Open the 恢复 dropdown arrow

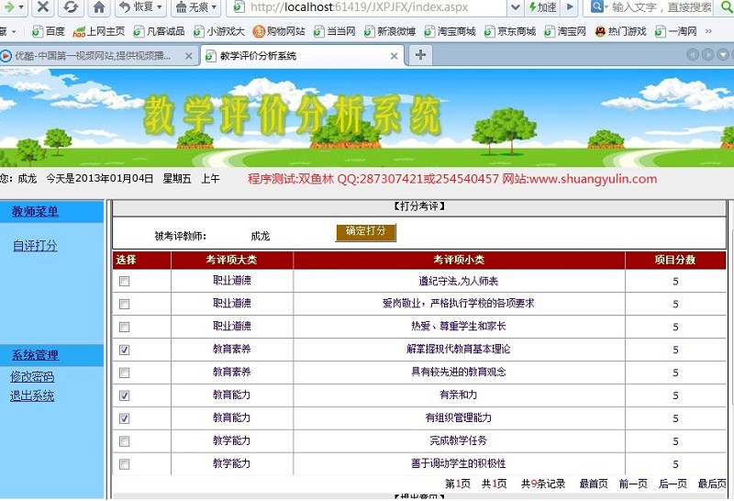159,7
